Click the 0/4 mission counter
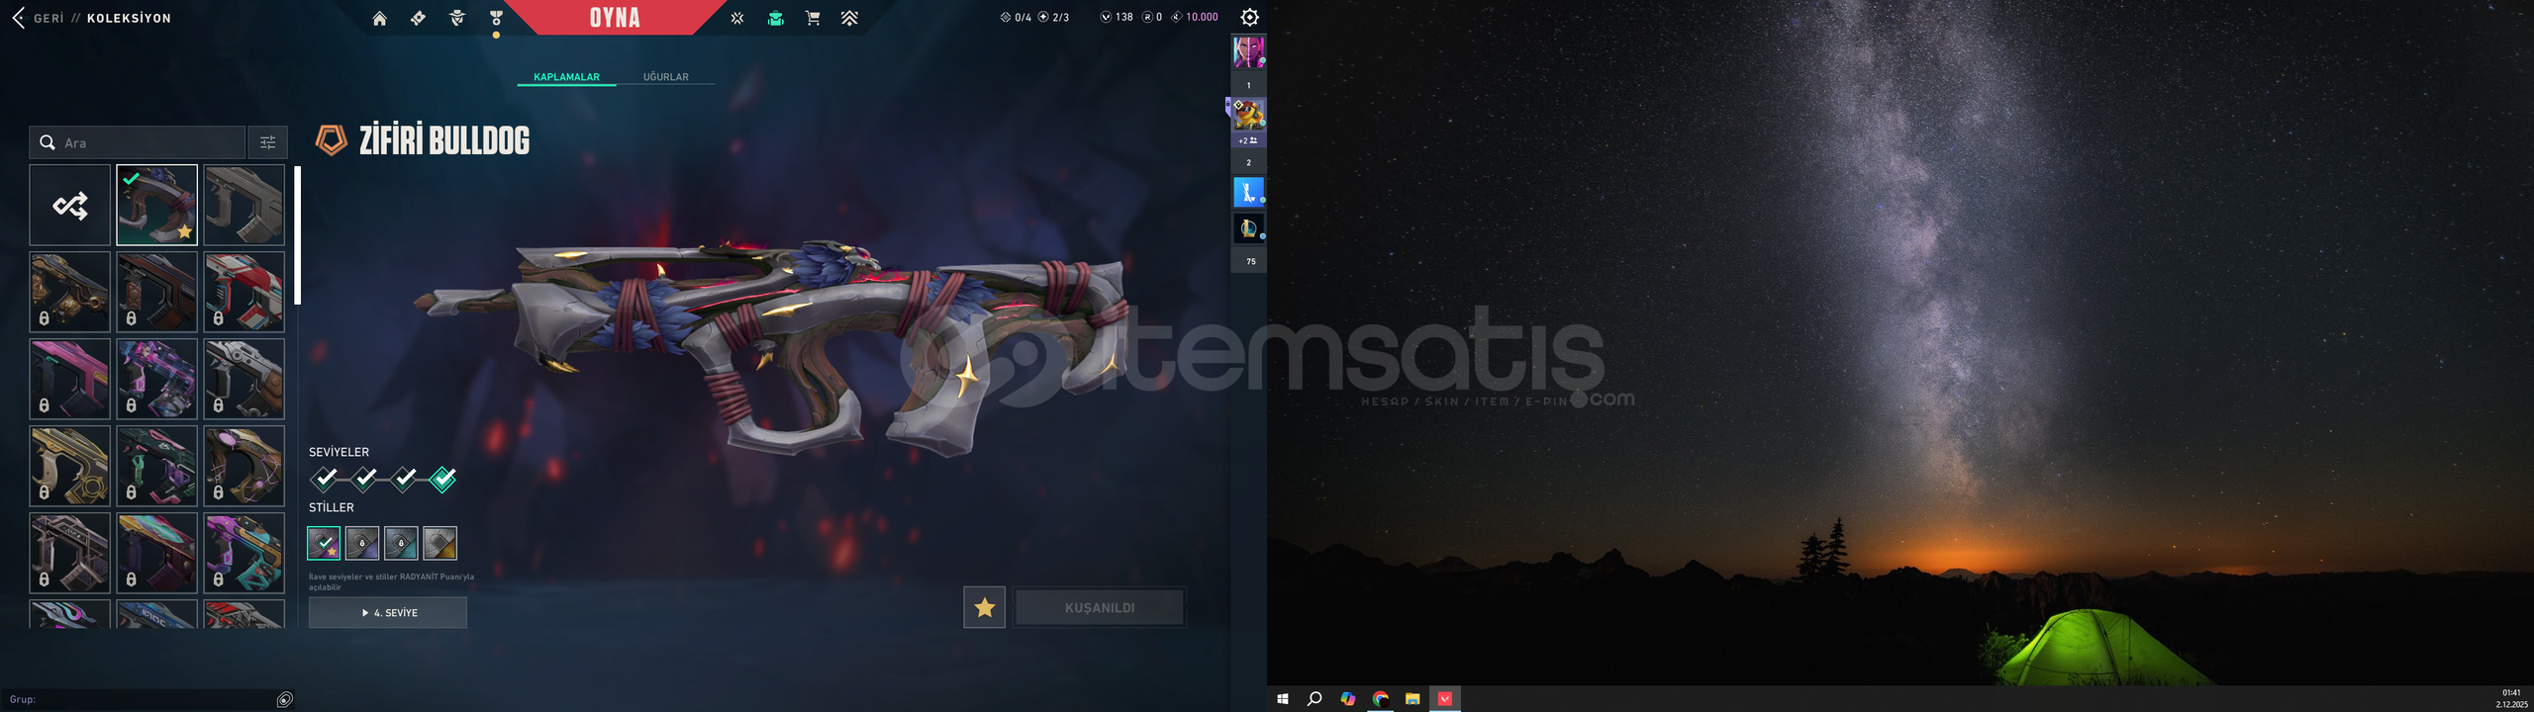 (1016, 17)
